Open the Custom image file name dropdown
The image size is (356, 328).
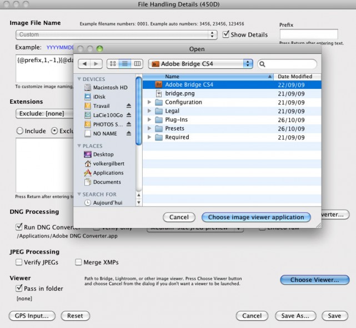117,35
